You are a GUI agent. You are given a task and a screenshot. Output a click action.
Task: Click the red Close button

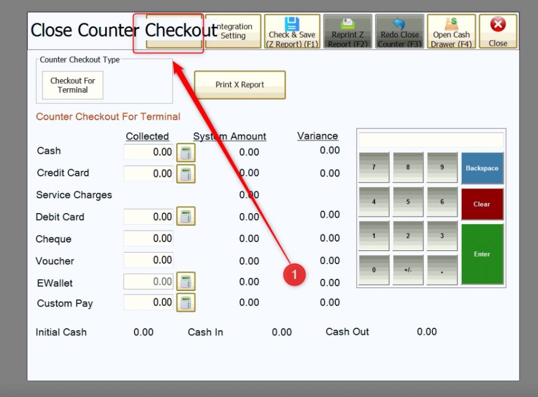(x=498, y=32)
